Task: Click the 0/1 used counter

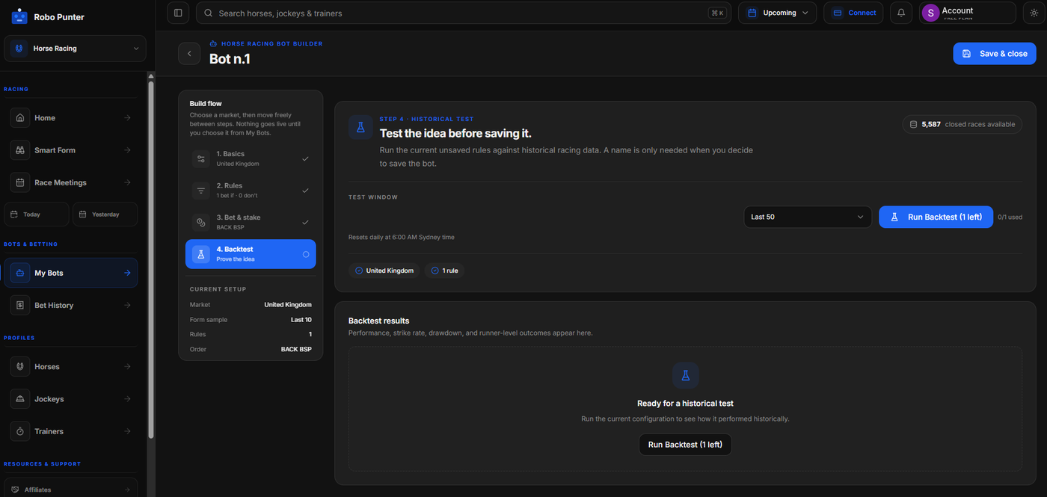Action: (x=1010, y=217)
